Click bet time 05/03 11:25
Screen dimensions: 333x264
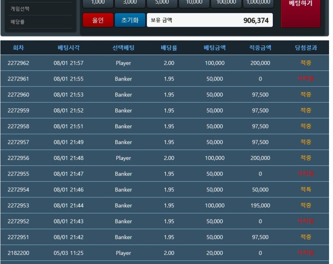69,253
